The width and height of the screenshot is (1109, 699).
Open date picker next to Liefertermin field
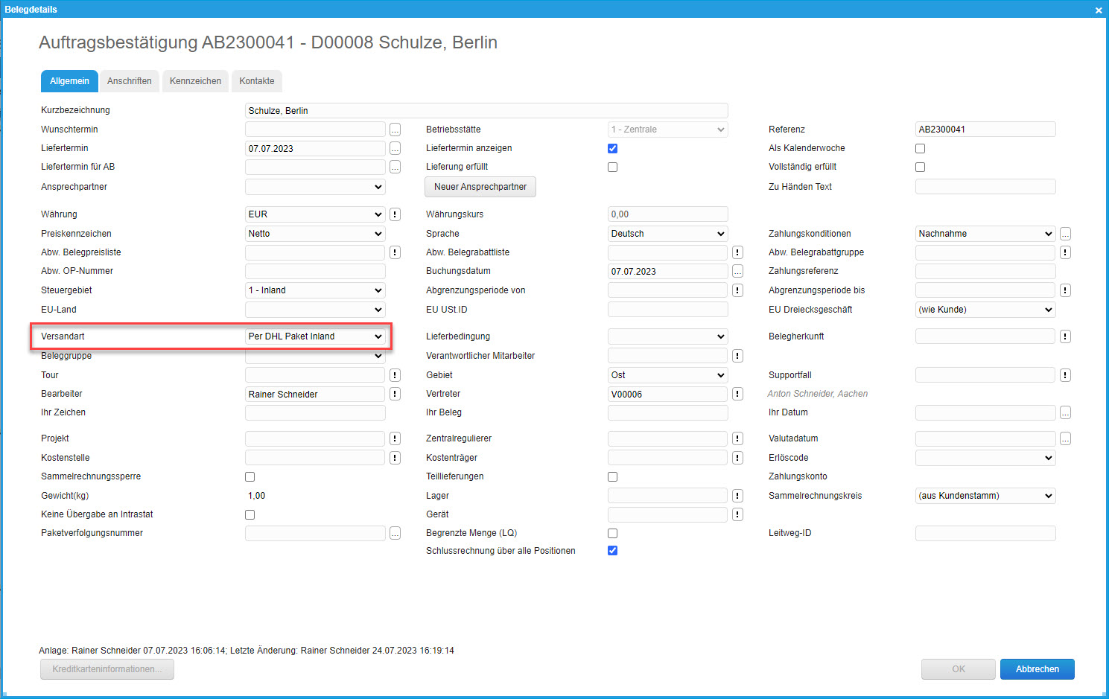[x=395, y=148]
